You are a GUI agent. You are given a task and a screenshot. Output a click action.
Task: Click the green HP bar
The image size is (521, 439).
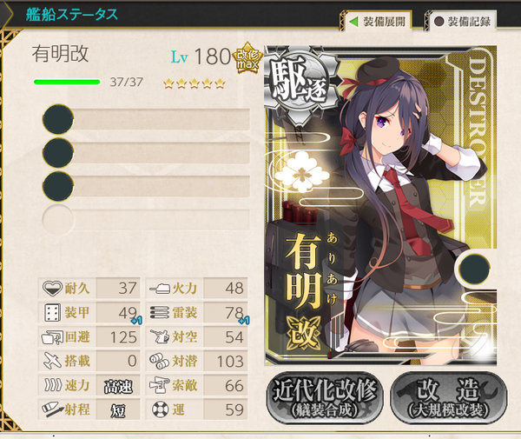[x=67, y=82]
